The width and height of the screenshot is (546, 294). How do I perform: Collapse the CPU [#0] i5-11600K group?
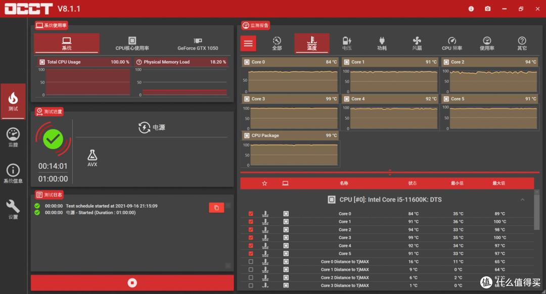pos(522,200)
